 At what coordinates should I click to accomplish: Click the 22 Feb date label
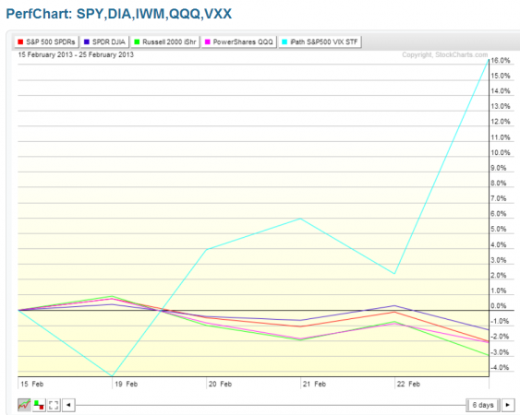(x=408, y=384)
